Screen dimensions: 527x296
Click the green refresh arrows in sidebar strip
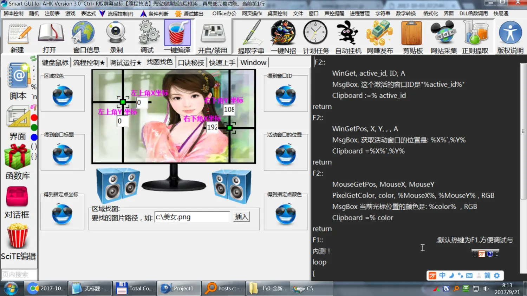pyautogui.click(x=33, y=58)
